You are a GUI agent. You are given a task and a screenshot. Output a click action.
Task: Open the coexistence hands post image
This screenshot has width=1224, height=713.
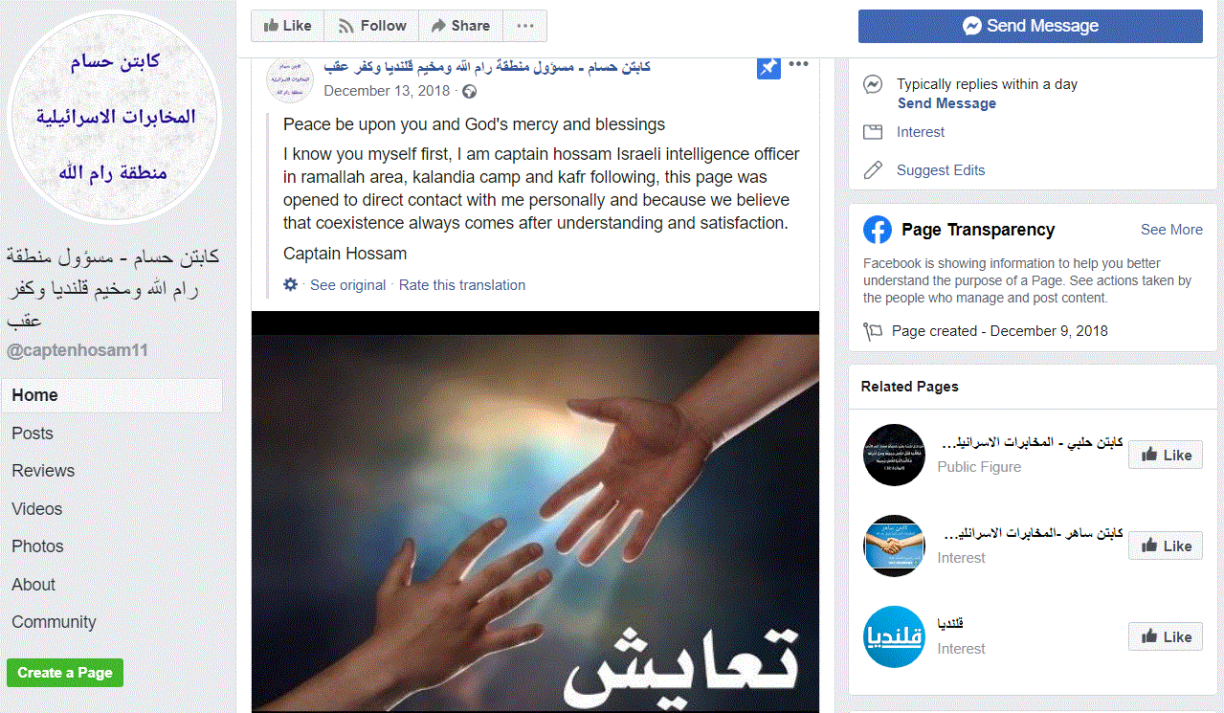coord(535,512)
